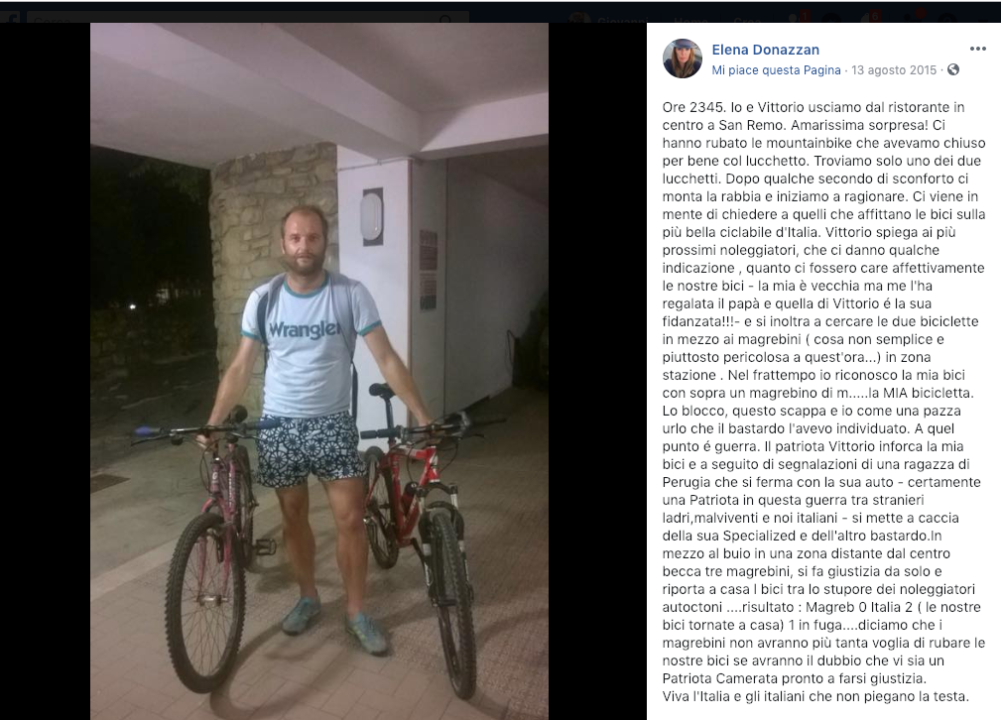This screenshot has height=720, width=1001.
Task: Click the photo of the man with bikes
Action: point(319,372)
